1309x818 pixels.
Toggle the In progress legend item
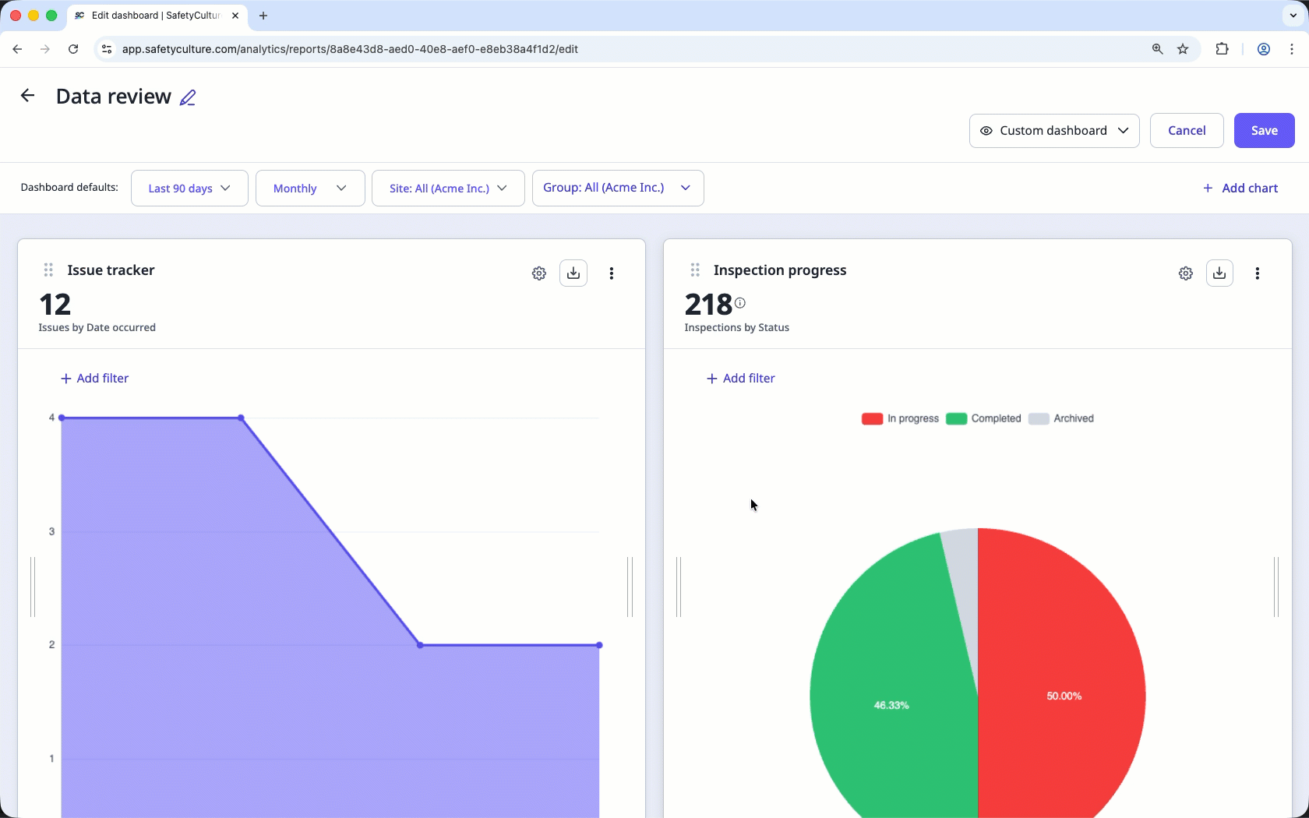point(900,418)
